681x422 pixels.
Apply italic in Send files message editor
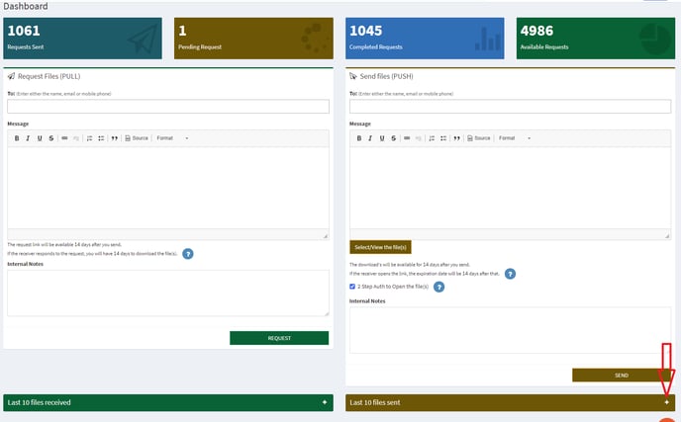point(370,138)
